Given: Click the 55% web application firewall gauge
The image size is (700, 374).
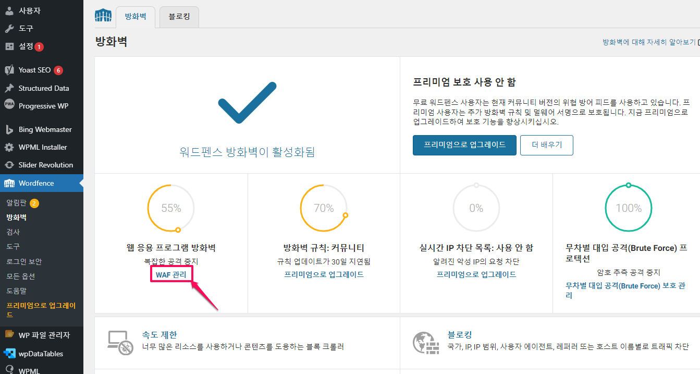Looking at the screenshot, I should pos(171,208).
